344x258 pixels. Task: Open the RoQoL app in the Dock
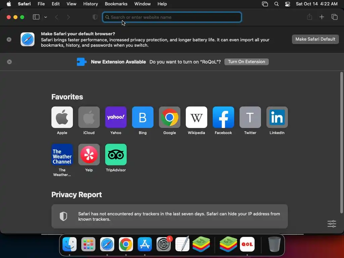[247, 244]
